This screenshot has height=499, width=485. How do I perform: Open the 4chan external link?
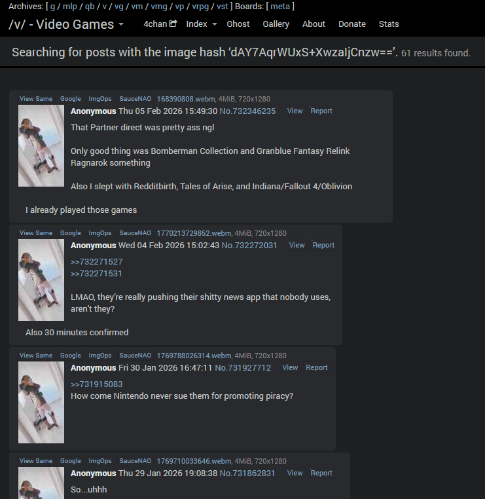160,24
